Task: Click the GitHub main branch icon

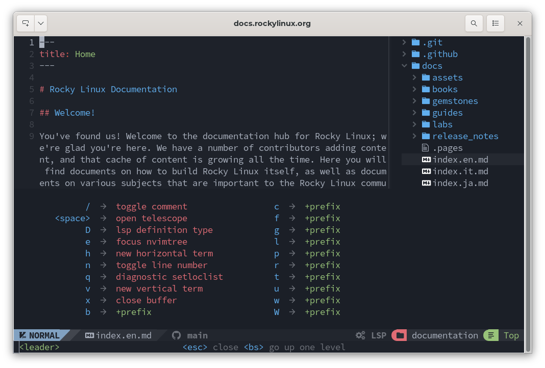Action: coord(177,335)
